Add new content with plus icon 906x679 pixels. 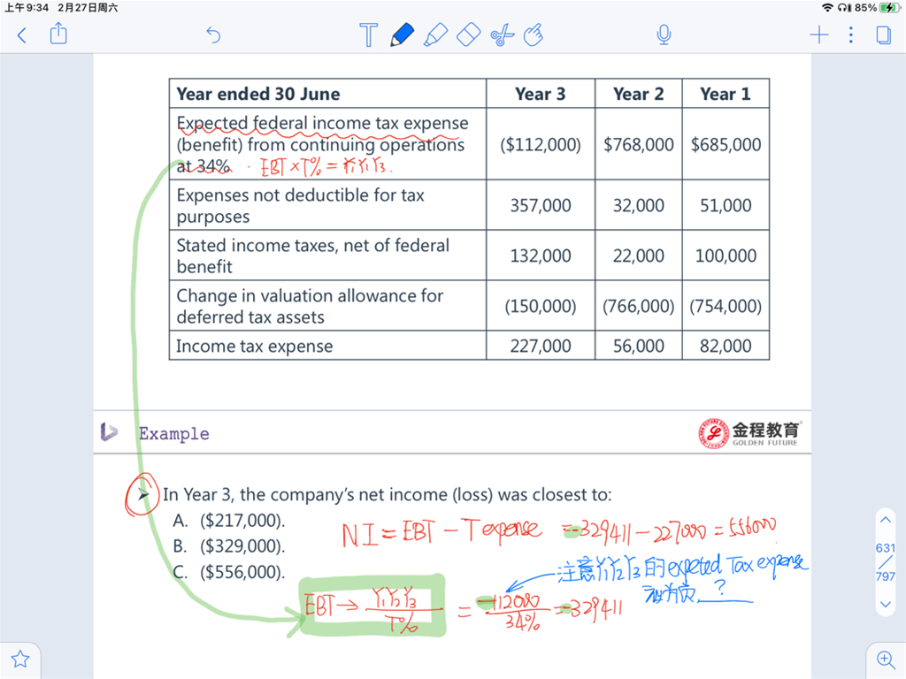818,35
